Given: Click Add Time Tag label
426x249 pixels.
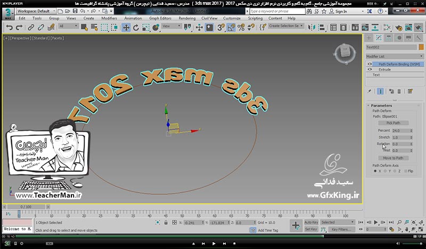Looking at the screenshot, I should point(268,230).
